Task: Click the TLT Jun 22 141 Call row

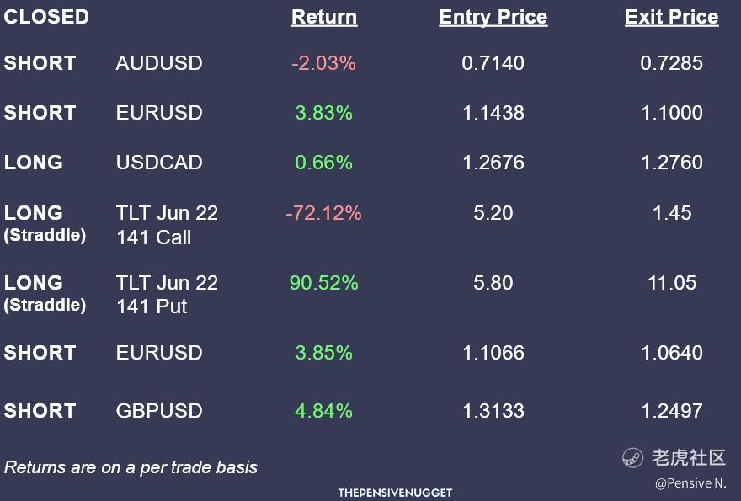Action: (167, 225)
